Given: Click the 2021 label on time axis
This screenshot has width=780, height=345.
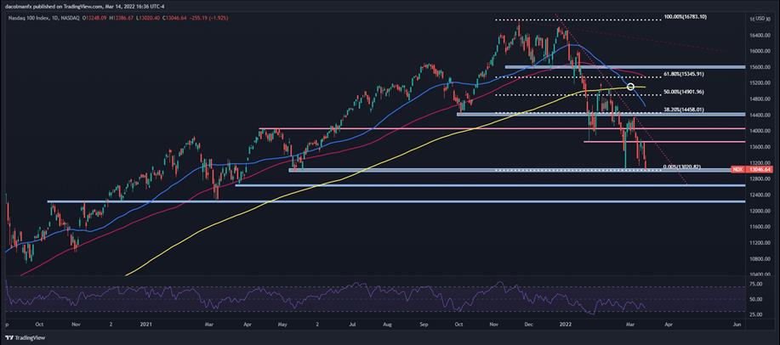Looking at the screenshot, I should coord(145,324).
